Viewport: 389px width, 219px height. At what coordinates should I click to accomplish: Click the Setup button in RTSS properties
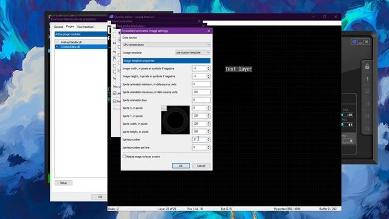point(63,182)
